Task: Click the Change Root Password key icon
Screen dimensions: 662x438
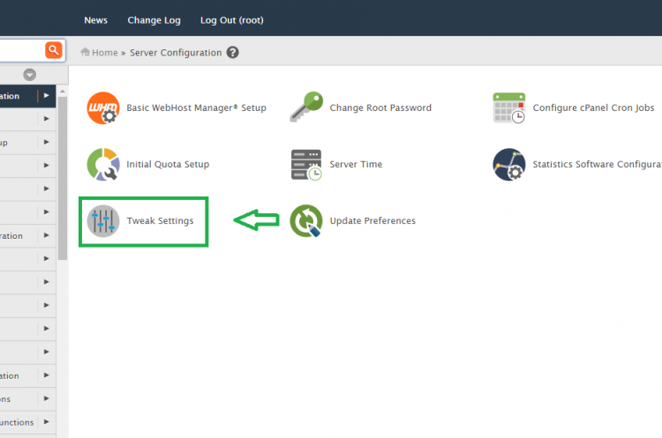Action: [306, 107]
